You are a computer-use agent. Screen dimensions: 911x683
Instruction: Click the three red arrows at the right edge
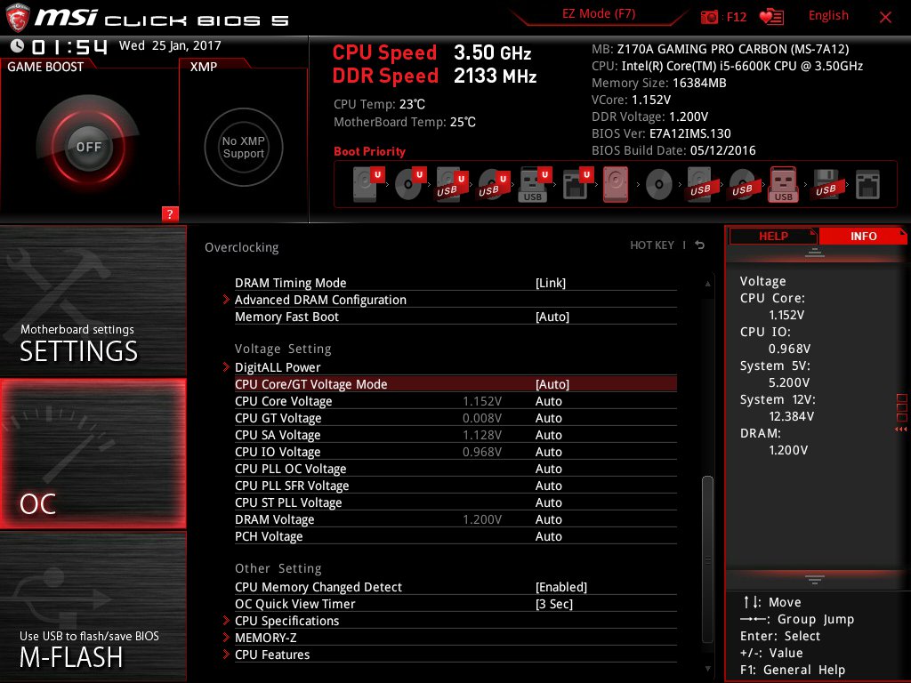pyautogui.click(x=900, y=430)
